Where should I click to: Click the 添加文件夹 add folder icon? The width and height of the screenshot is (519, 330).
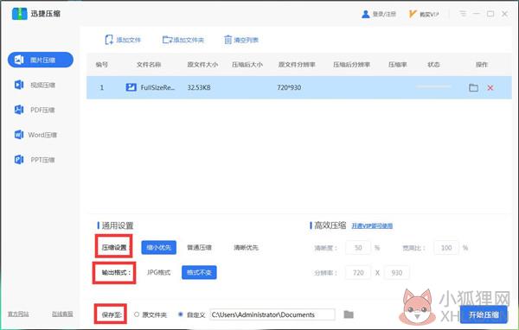pos(167,40)
